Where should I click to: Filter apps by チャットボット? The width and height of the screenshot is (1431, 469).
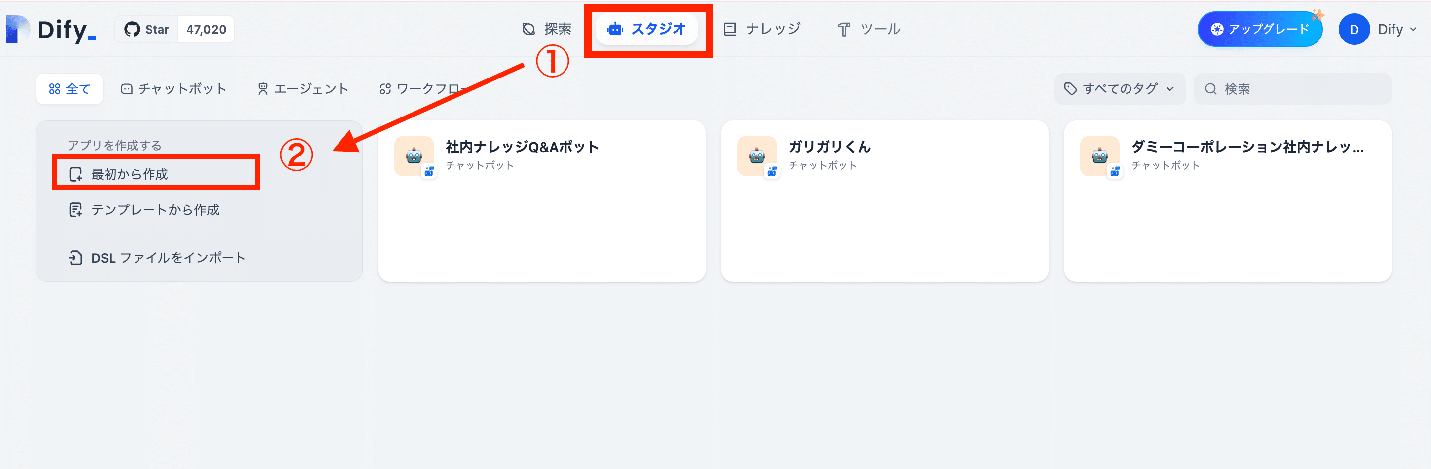174,89
